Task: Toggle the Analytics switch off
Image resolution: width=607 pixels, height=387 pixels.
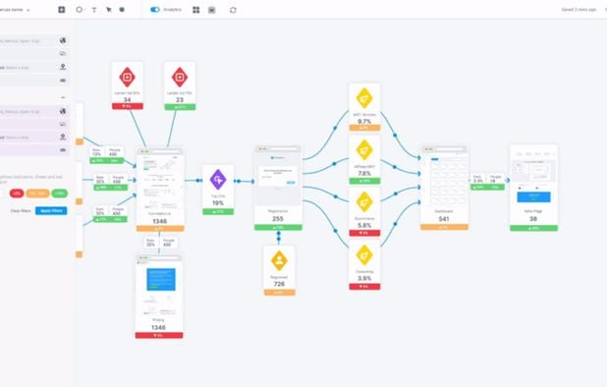Action: tap(155, 10)
